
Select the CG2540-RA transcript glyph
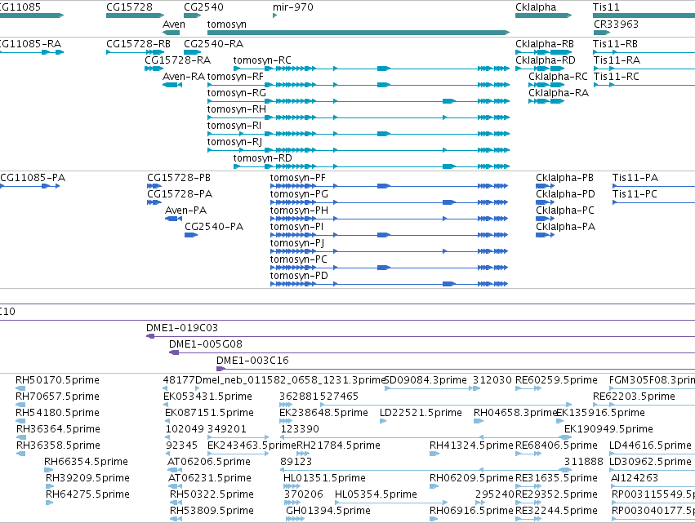(x=193, y=52)
